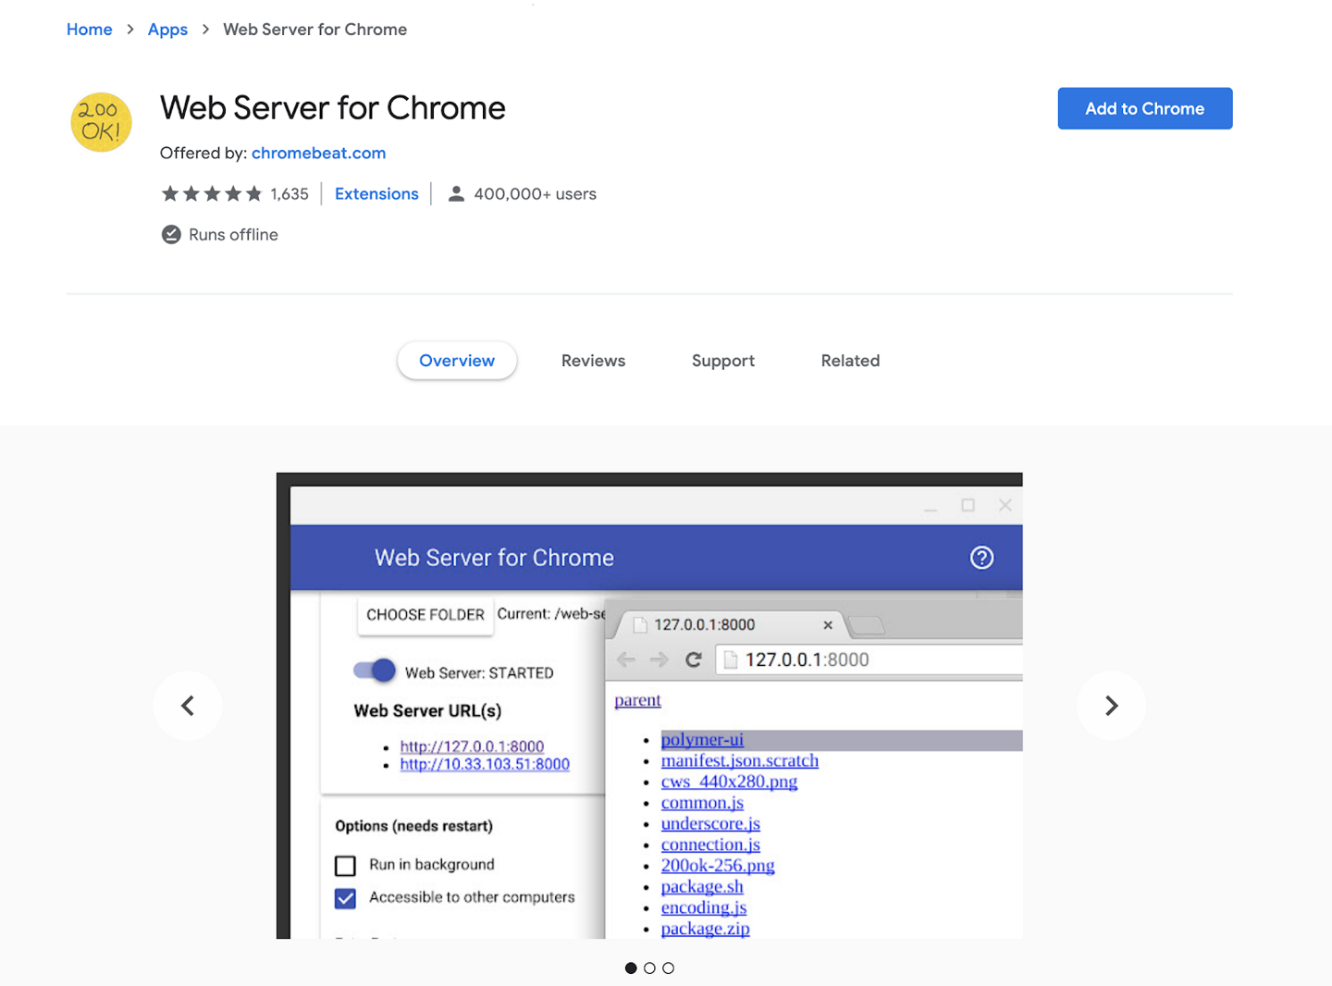
Task: Click the Runs offline checkmark icon
Action: pos(171,235)
